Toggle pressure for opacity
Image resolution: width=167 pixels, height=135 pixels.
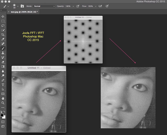pos(78,6)
